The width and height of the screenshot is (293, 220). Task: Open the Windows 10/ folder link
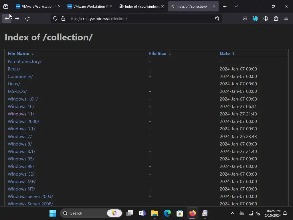tap(21, 107)
